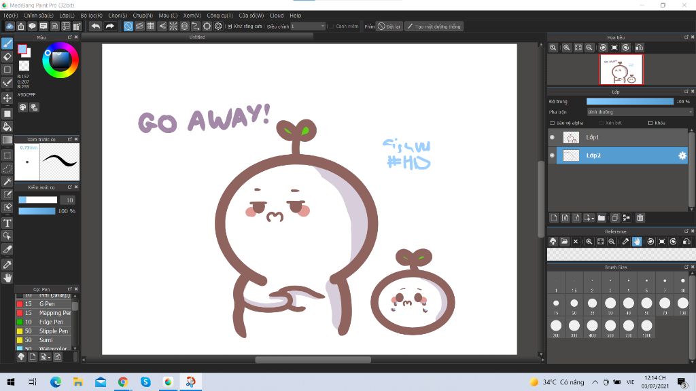696x391 pixels.
Task: Click the Redo arrow
Action: pyautogui.click(x=109, y=26)
